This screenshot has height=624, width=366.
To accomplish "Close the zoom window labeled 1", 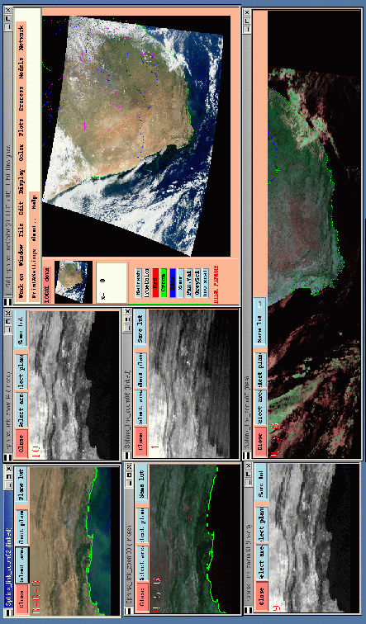I will (140, 442).
